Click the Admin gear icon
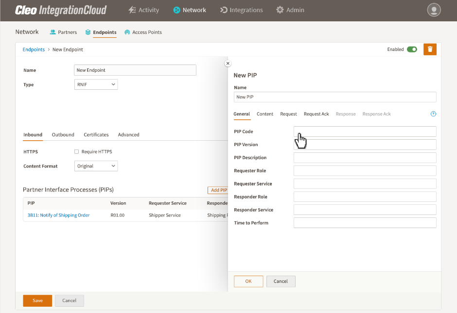457x313 pixels. click(x=280, y=10)
